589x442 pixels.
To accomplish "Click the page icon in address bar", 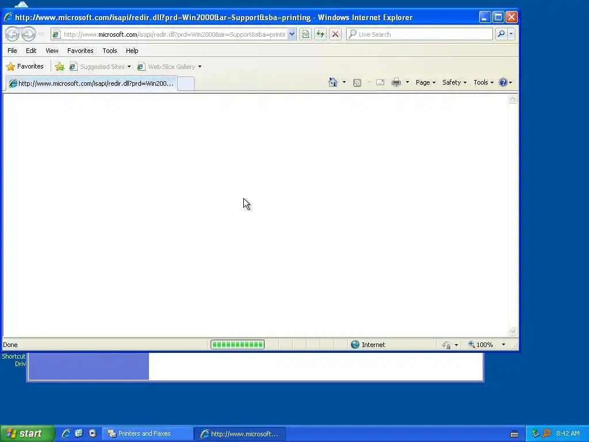I will click(56, 35).
